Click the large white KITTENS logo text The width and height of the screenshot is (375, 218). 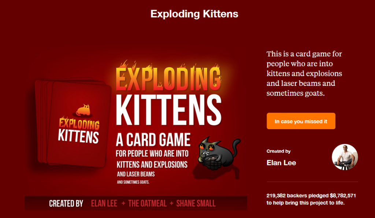168,110
